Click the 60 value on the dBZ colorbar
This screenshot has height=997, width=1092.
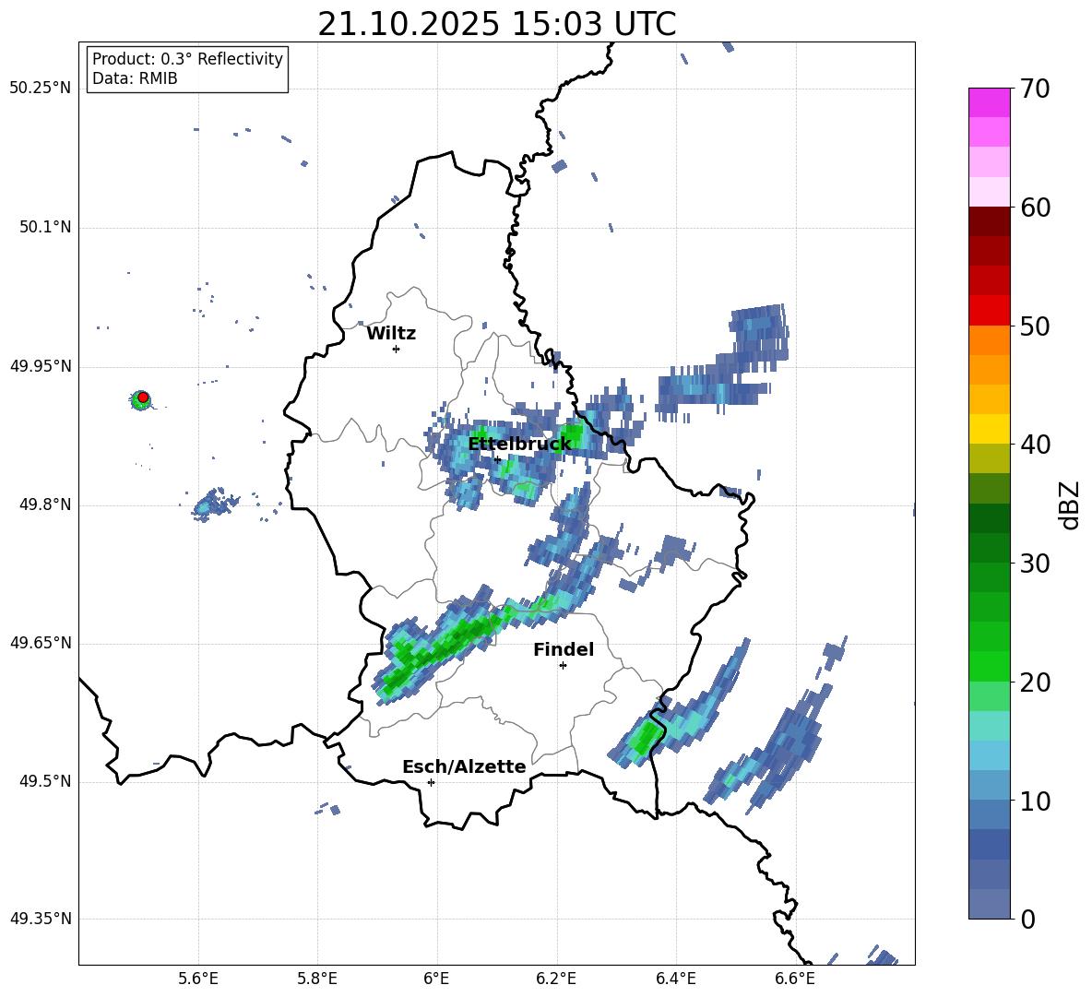click(x=1034, y=208)
